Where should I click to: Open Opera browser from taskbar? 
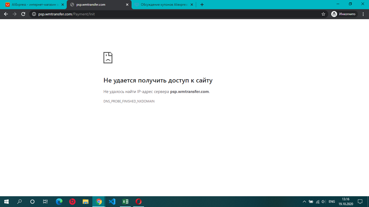tap(139, 201)
